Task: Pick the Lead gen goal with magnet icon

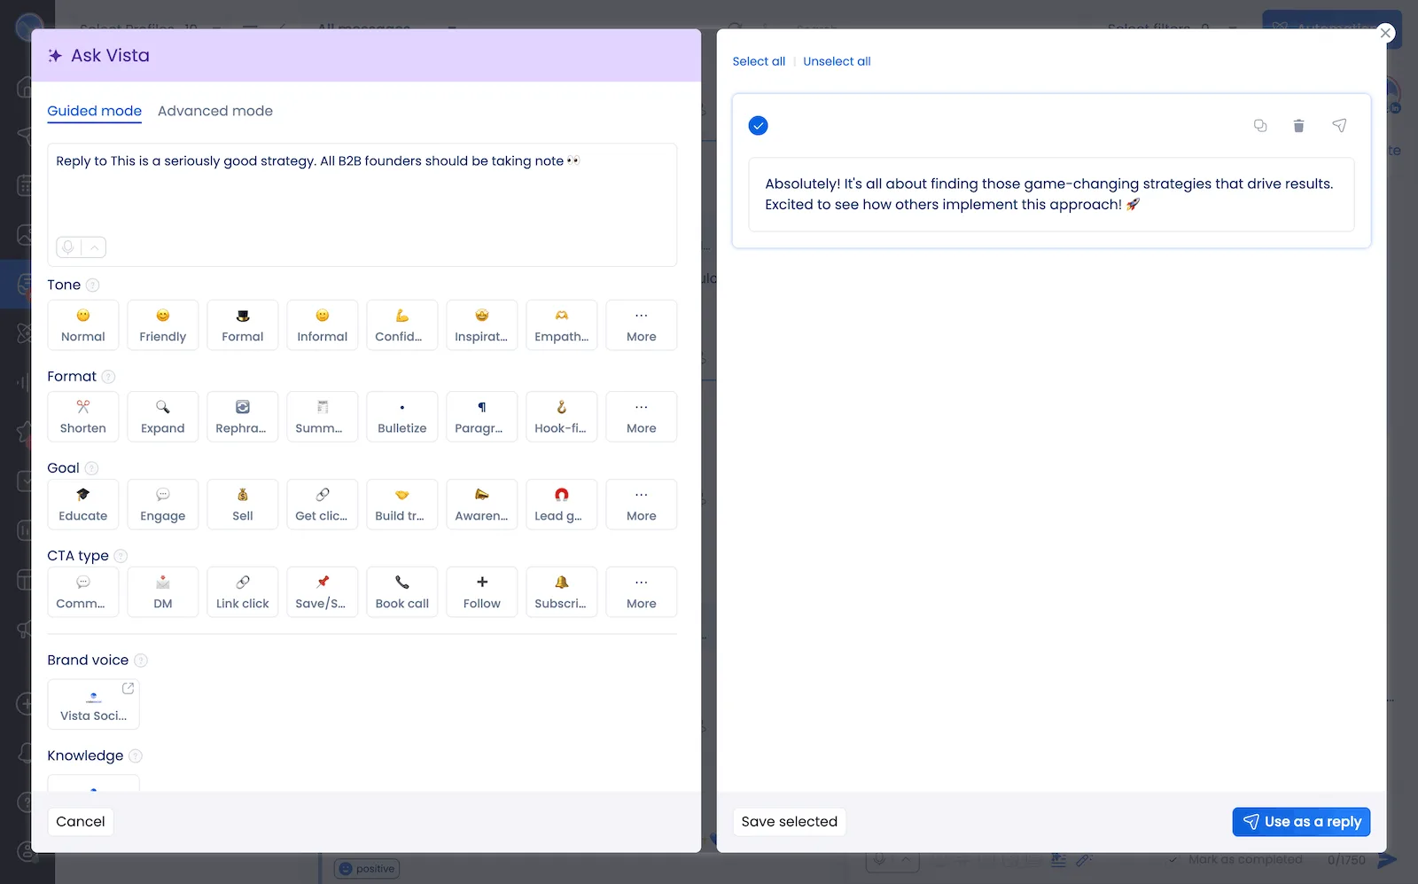Action: click(561, 504)
